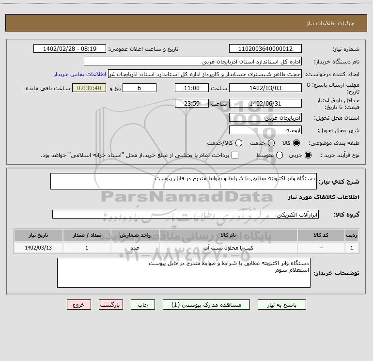The height and width of the screenshot is (361, 373).
Task: Click the page title جزئیات اطلاعات نیاز
Action: click(330, 23)
